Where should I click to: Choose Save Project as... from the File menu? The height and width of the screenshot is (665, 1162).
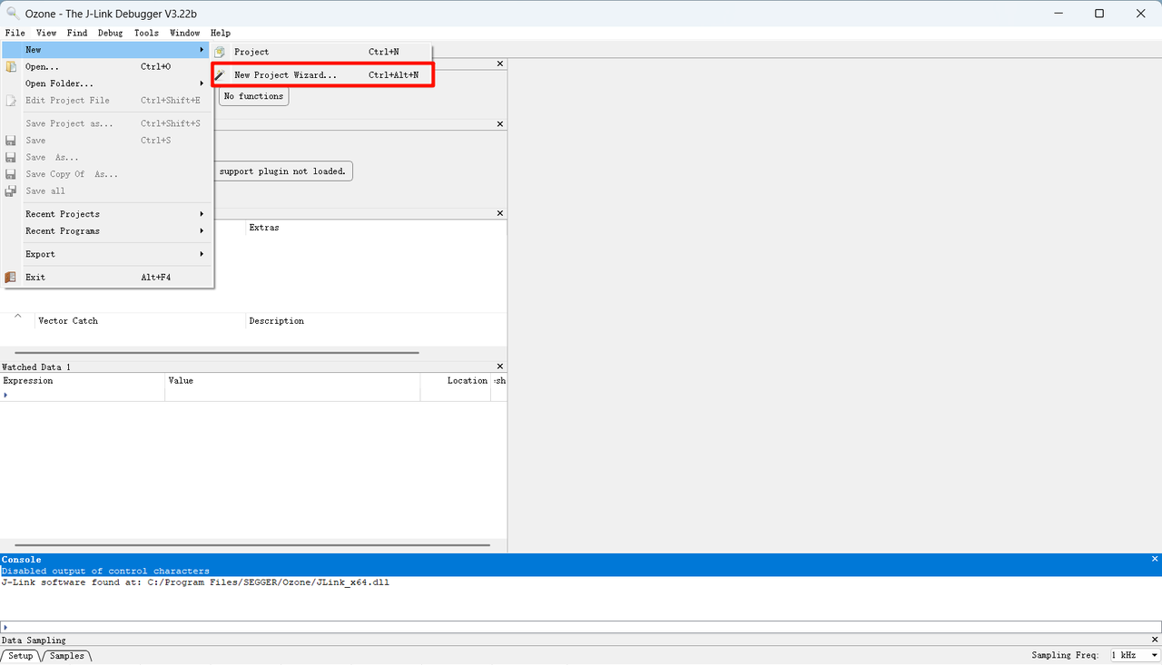pos(107,123)
